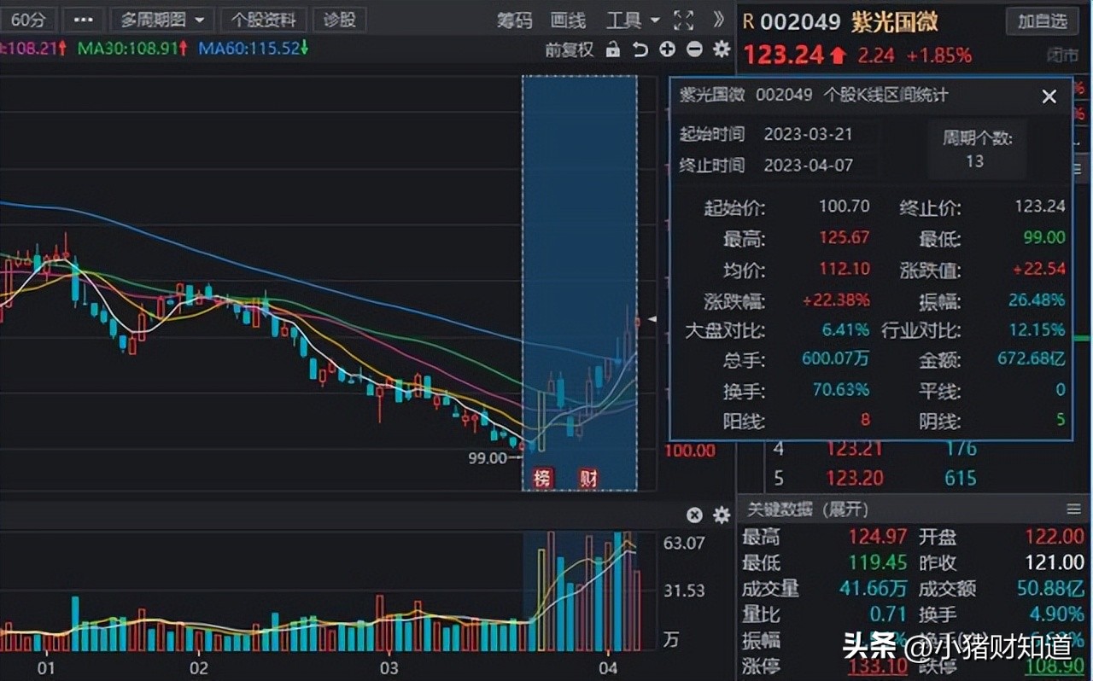Toggle fullscreen chart view icon

click(x=683, y=20)
